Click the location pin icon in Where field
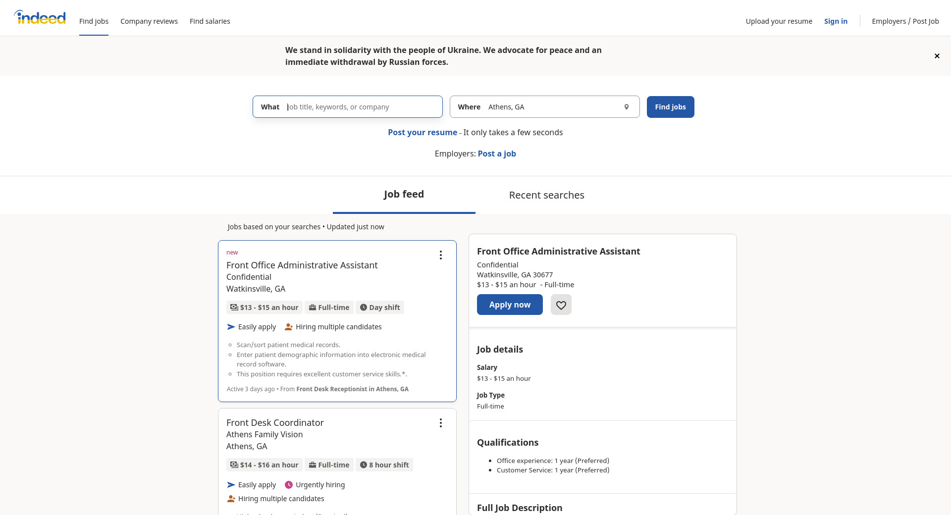This screenshot has width=951, height=515. tap(626, 107)
